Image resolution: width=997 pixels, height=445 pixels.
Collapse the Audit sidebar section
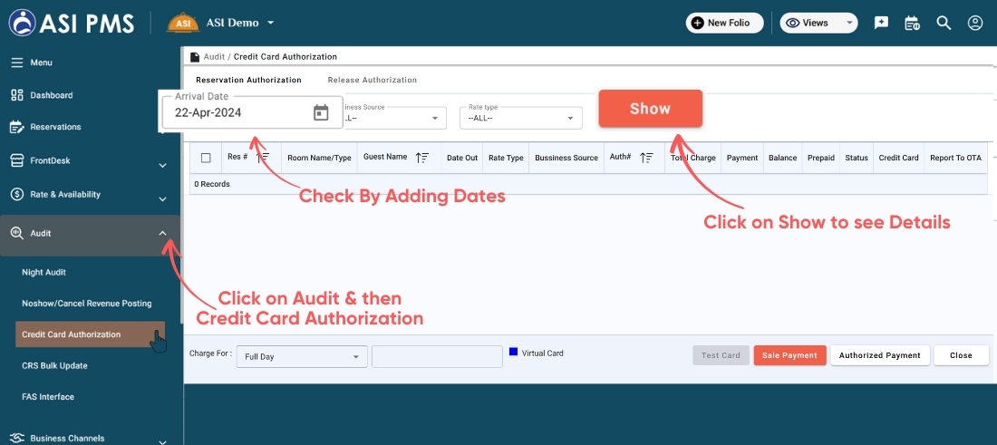click(163, 234)
